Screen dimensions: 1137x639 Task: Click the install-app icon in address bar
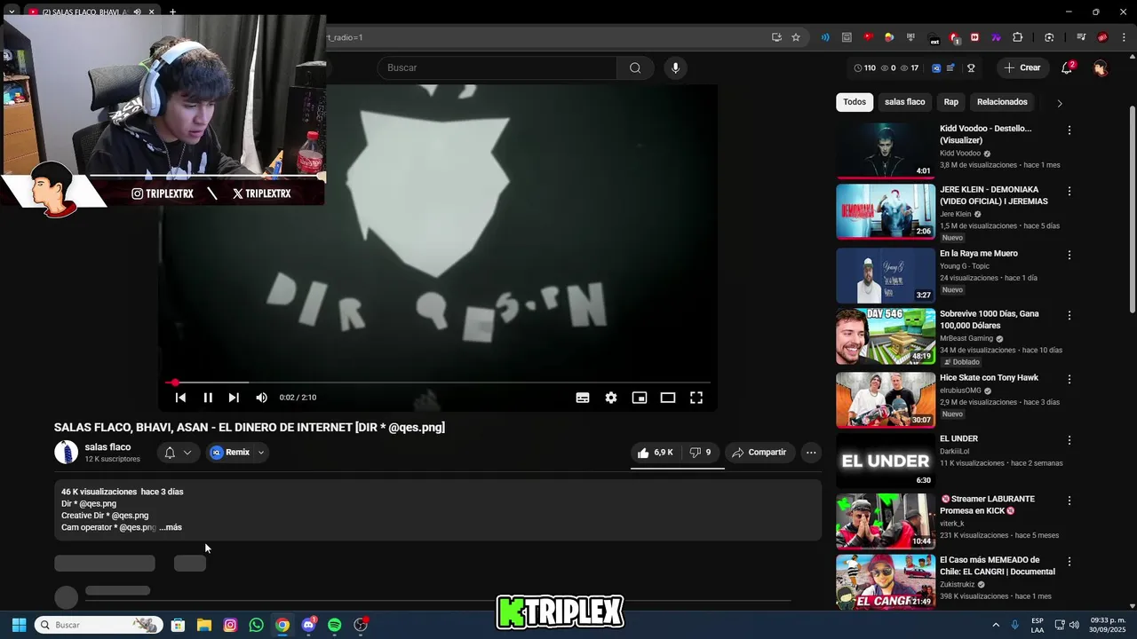coord(776,37)
